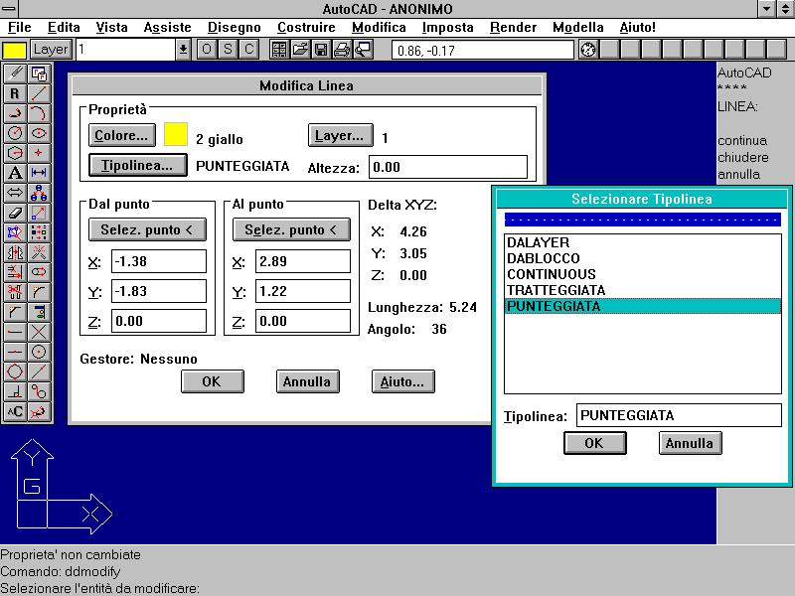This screenshot has width=795, height=596.
Task: Select the Mirror tool in toolbox
Action: (15, 252)
